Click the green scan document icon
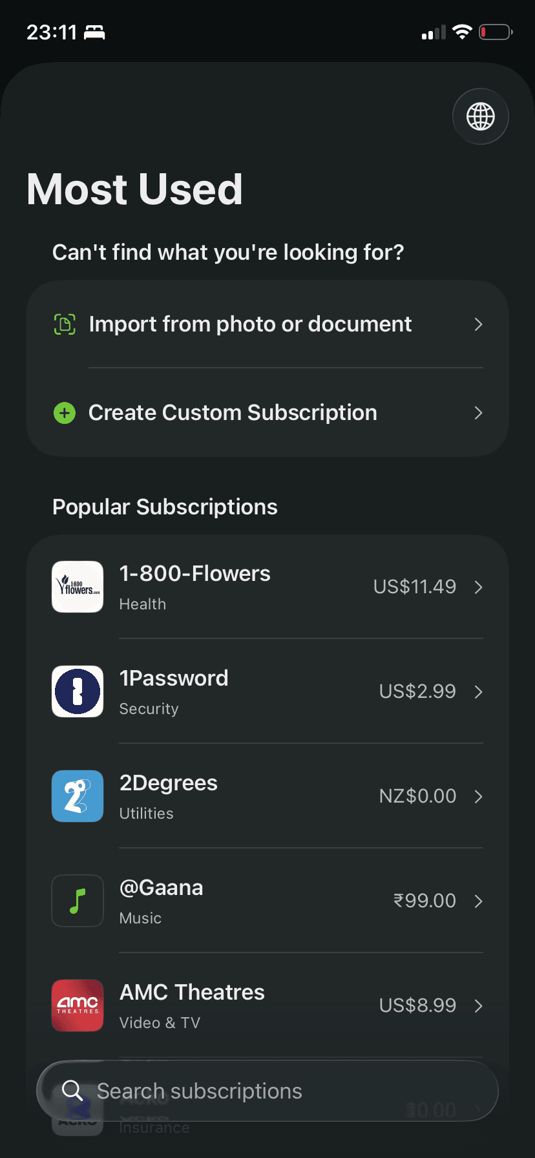Image resolution: width=535 pixels, height=1158 pixels. point(65,324)
